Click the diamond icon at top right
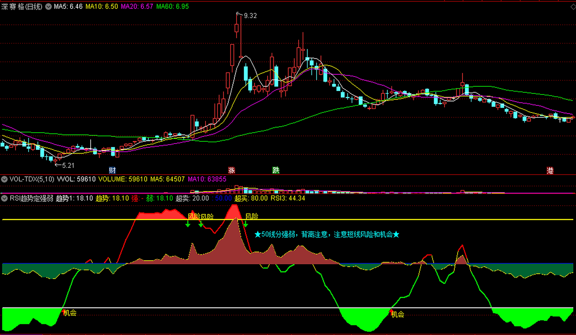This screenshot has width=576, height=335. [573, 7]
